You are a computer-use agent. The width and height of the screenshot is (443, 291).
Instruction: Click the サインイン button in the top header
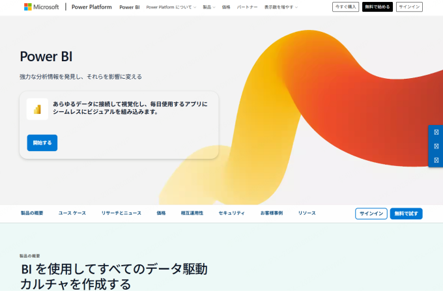[x=409, y=7]
